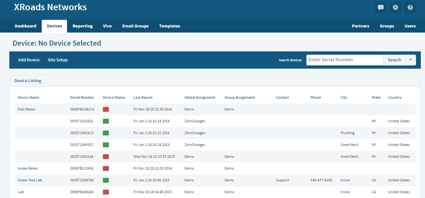
Task: Click the Support contact cell
Action: pos(282,180)
